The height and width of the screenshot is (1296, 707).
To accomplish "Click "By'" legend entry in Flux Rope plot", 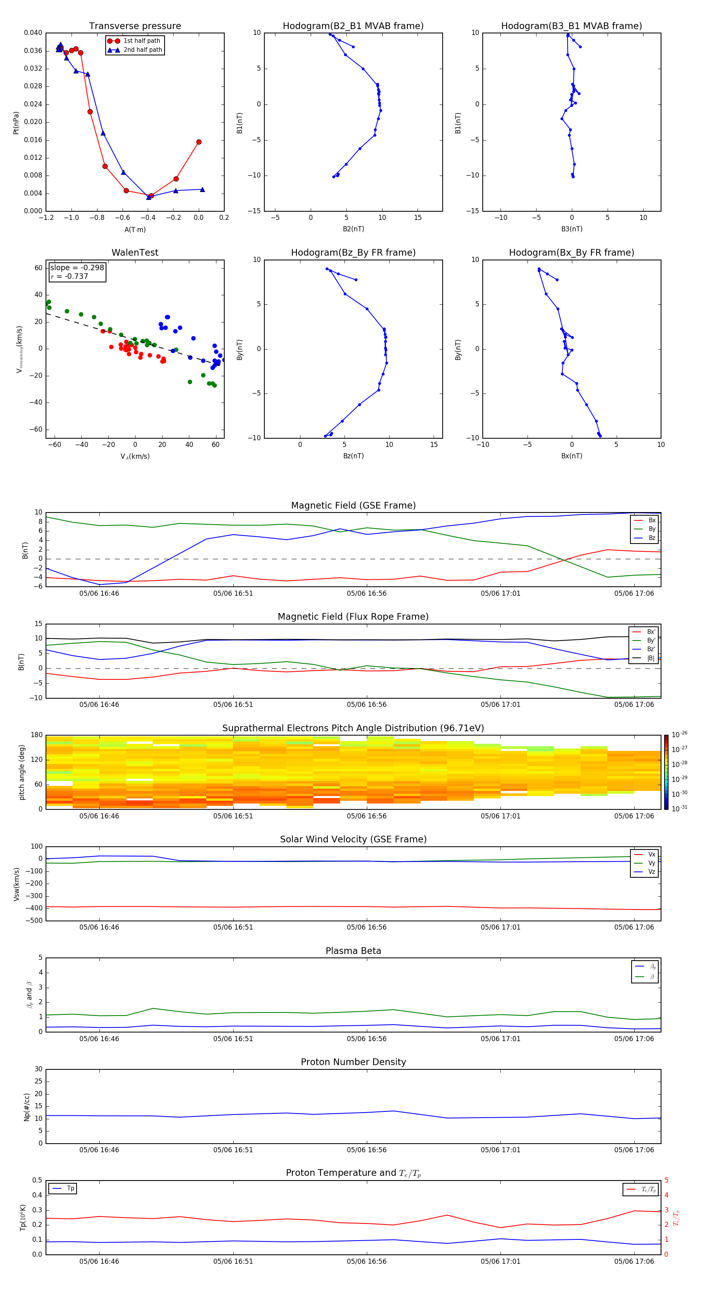I will click(x=644, y=641).
